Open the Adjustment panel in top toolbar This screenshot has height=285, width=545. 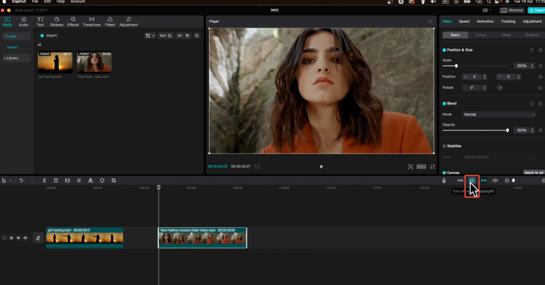(129, 22)
